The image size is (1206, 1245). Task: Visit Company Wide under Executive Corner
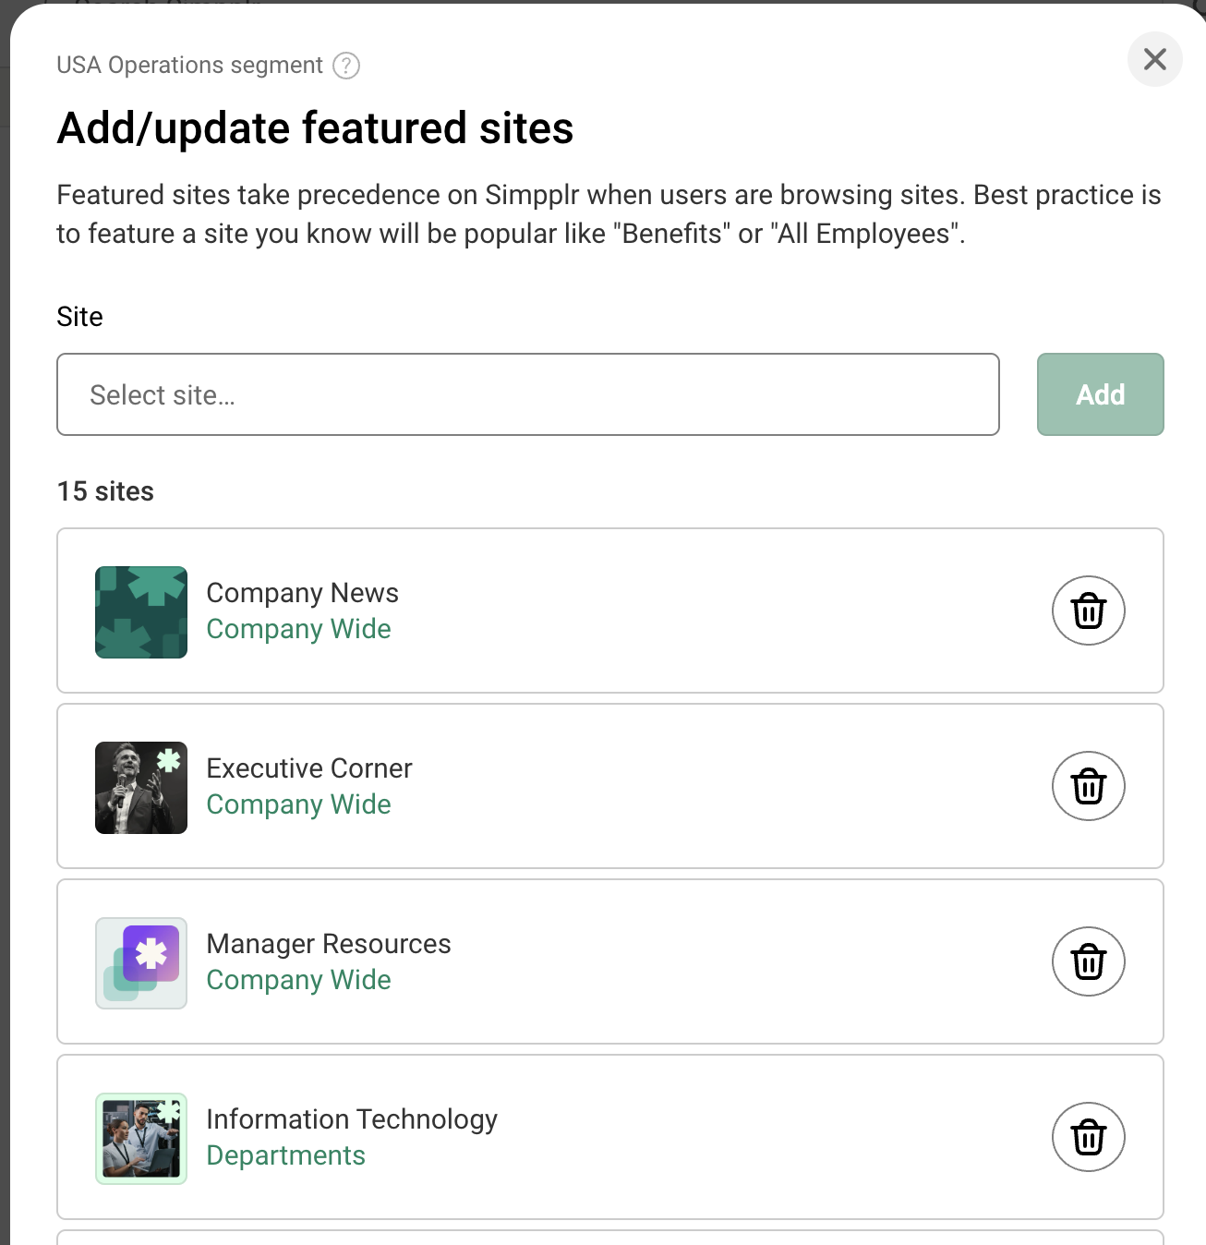pos(298,804)
